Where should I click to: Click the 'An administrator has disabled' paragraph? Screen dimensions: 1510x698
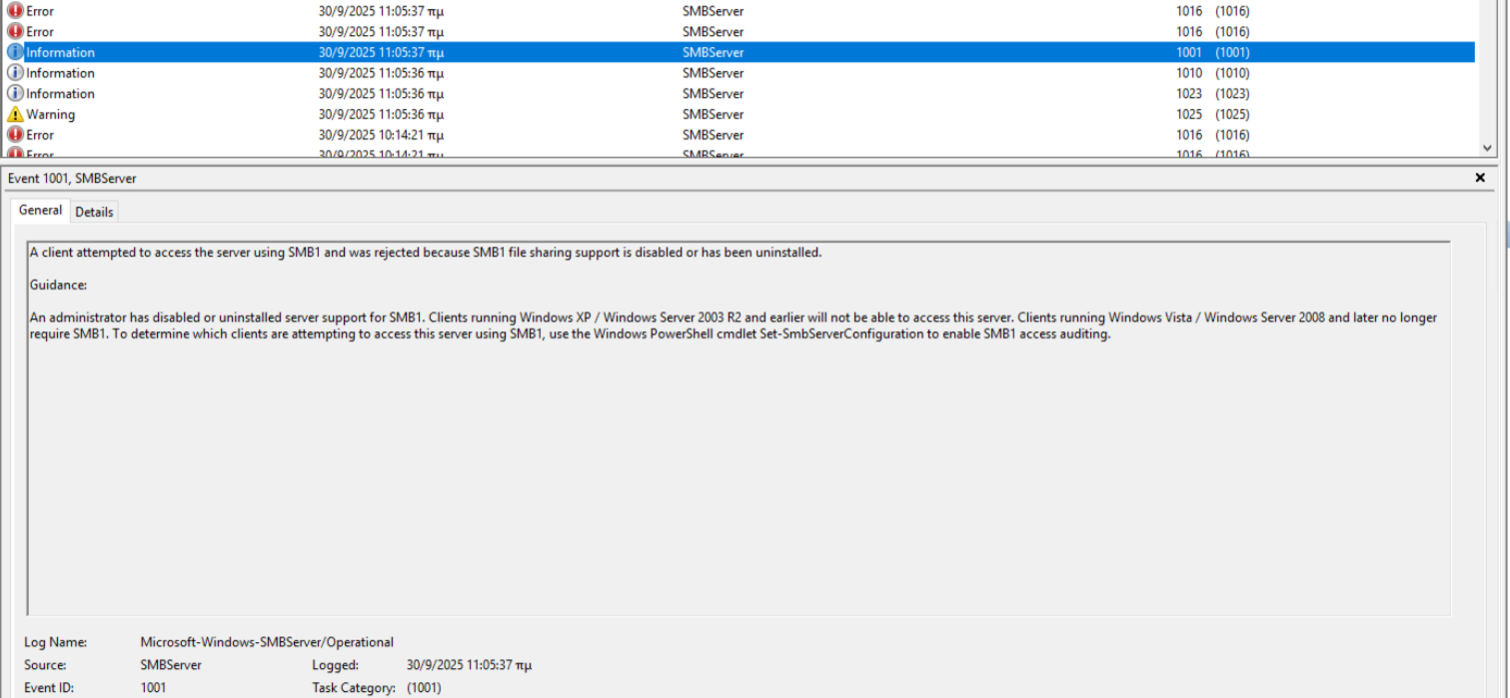734,326
